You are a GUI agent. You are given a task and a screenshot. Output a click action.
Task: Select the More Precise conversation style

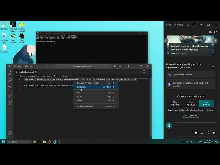pyautogui.click(x=207, y=103)
